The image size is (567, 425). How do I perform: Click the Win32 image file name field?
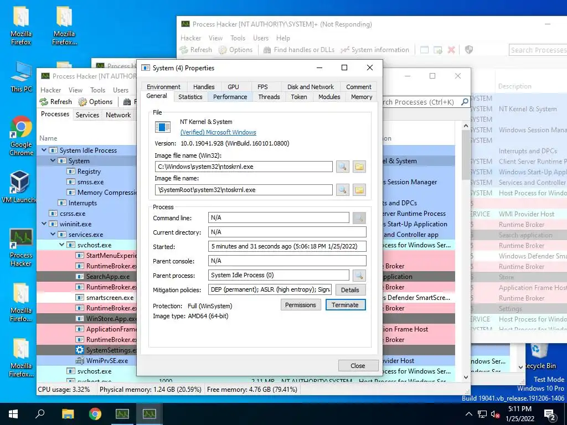[x=244, y=167]
